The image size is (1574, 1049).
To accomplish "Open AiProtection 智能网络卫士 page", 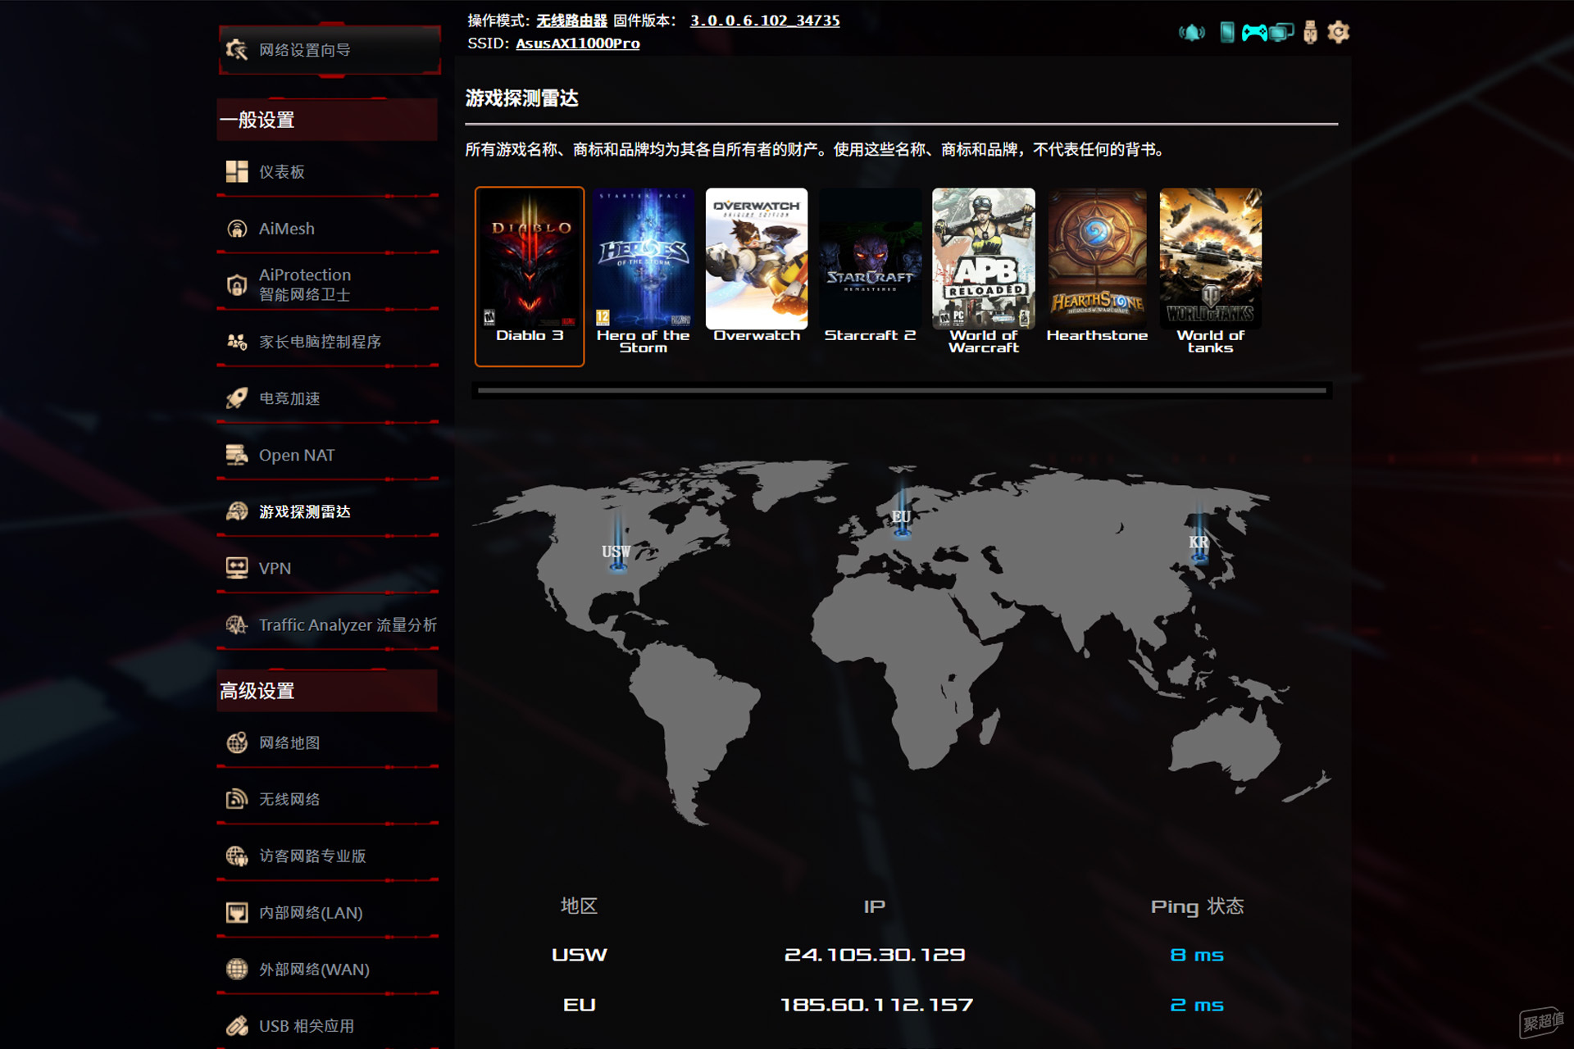I will (x=328, y=284).
